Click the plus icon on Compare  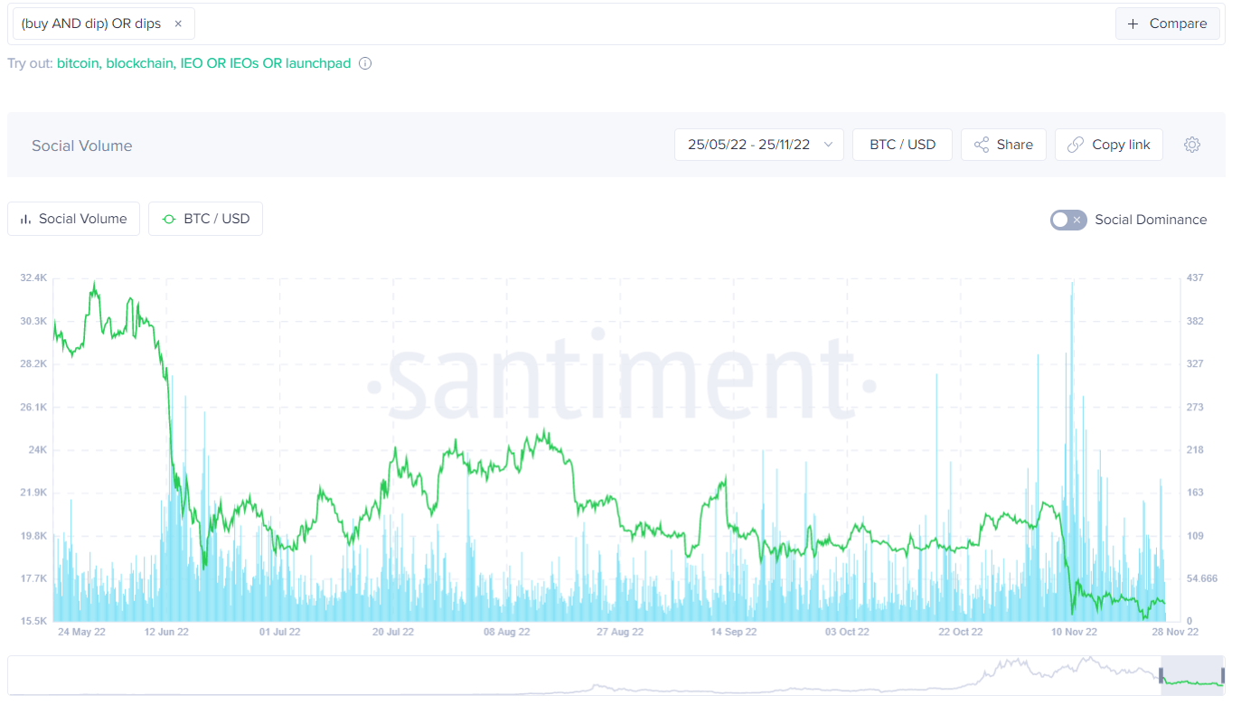click(x=1133, y=23)
